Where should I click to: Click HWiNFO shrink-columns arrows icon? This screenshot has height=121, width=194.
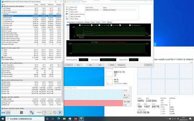click(8, 113)
